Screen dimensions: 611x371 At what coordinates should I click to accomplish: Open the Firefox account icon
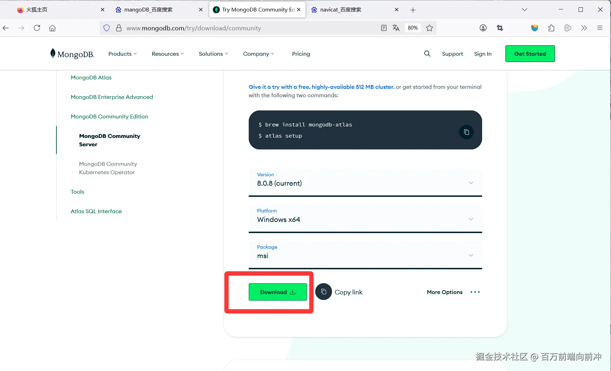click(483, 28)
